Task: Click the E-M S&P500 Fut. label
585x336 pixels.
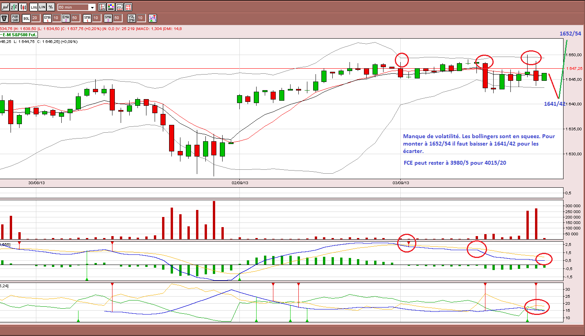Action: [19, 35]
